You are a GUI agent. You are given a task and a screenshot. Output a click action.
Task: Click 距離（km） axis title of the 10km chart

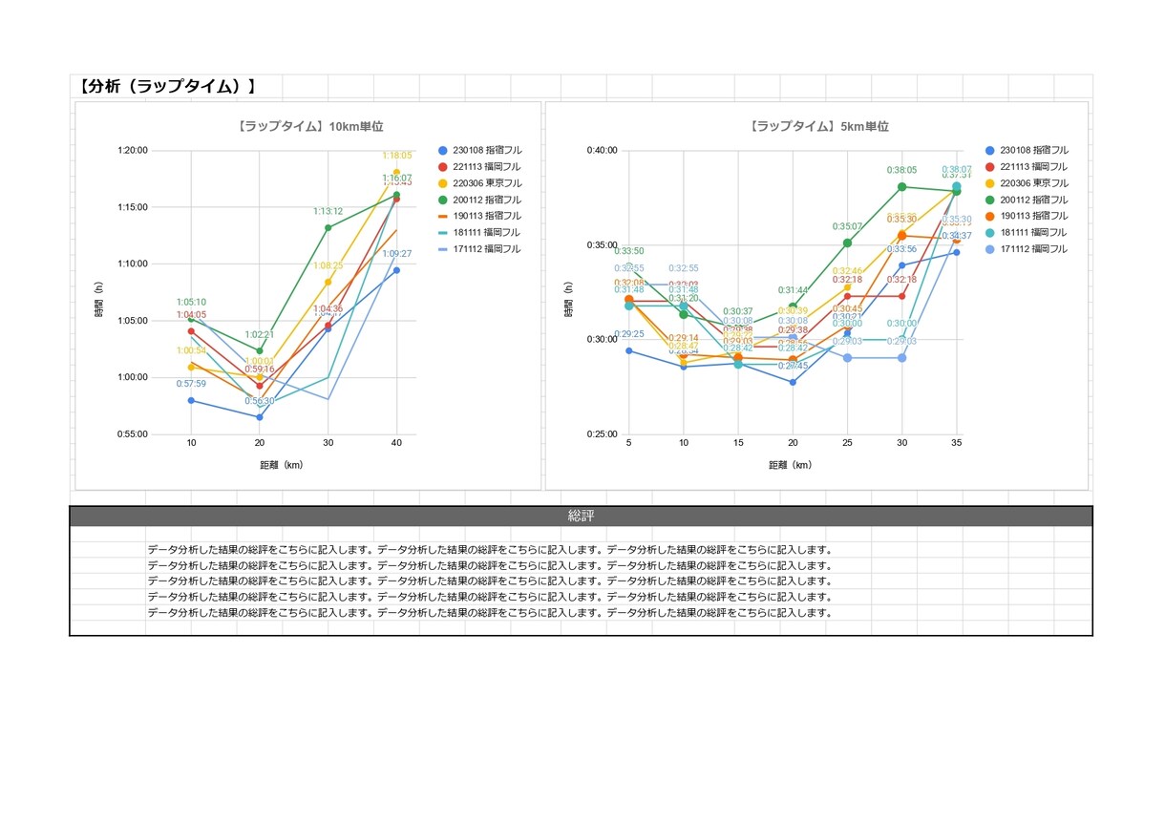[284, 465]
